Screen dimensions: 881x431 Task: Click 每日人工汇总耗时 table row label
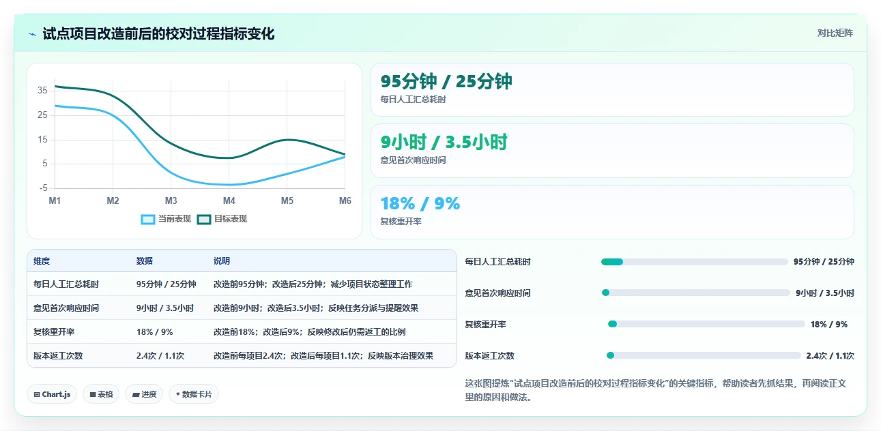pyautogui.click(x=66, y=284)
